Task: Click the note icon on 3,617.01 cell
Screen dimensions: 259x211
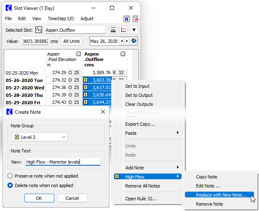Action: [x=86, y=87]
